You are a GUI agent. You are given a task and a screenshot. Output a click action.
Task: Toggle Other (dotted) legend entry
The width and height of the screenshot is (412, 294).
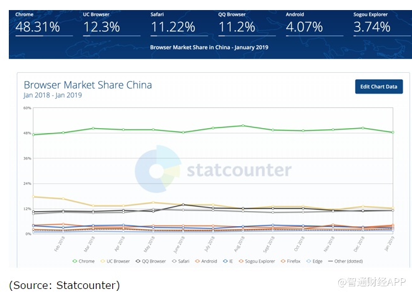[346, 261]
